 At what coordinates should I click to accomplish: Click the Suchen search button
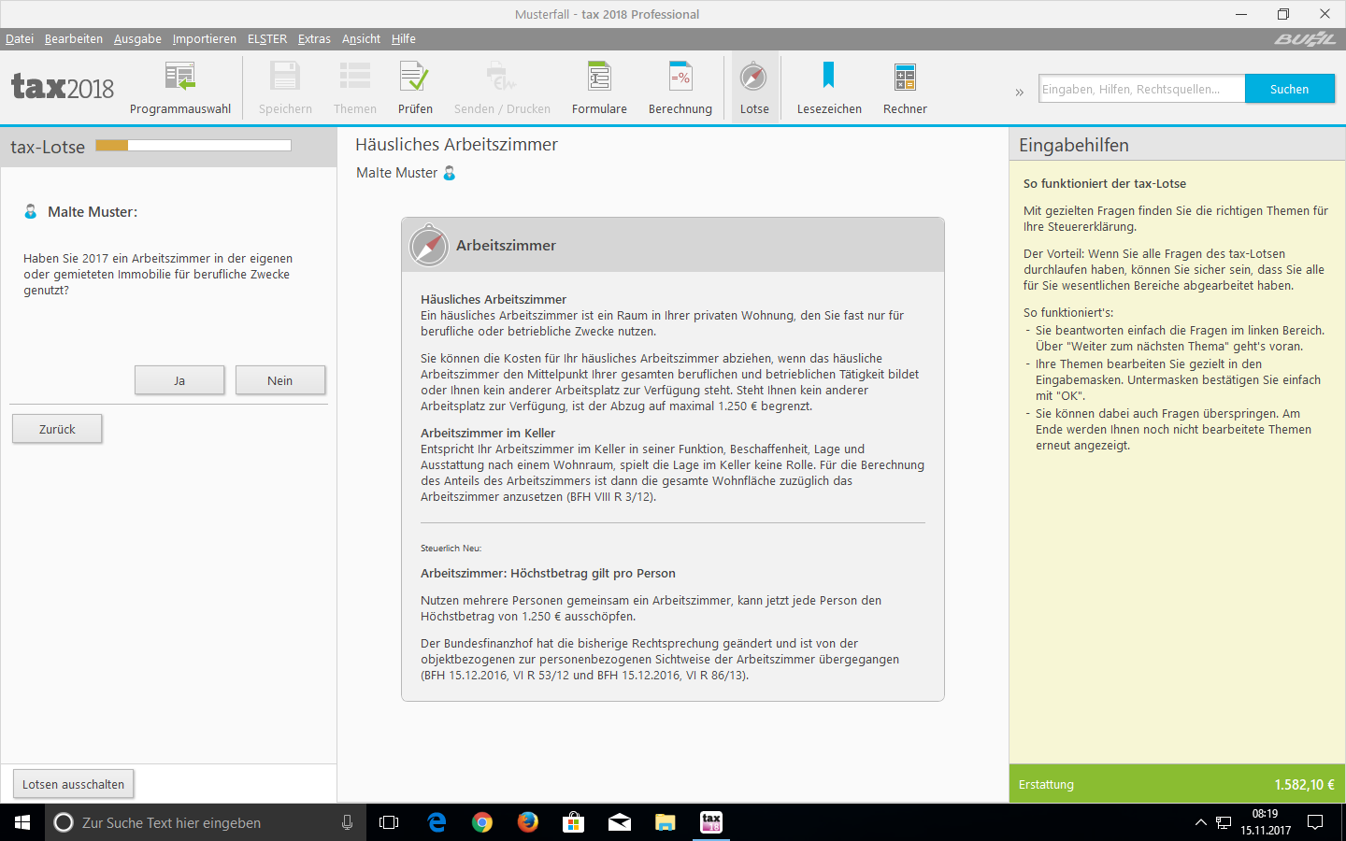point(1289,89)
